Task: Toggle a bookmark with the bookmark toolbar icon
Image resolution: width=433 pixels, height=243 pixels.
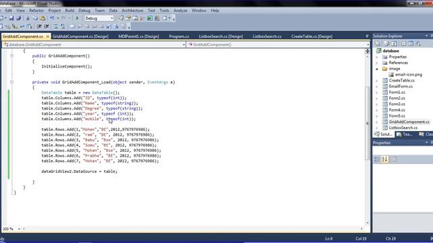Action: (x=72, y=27)
